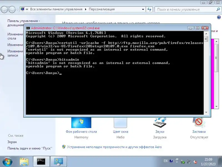222x167 pixels.
Task: Click the cmd window title bar icon
Action: coord(28,28)
